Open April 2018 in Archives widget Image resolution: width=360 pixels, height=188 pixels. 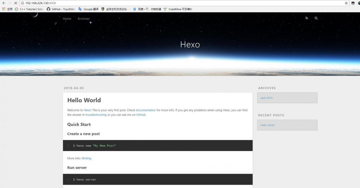pyautogui.click(x=266, y=98)
